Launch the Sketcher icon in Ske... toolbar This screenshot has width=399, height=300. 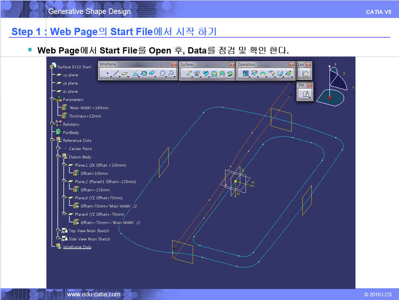pos(305,94)
